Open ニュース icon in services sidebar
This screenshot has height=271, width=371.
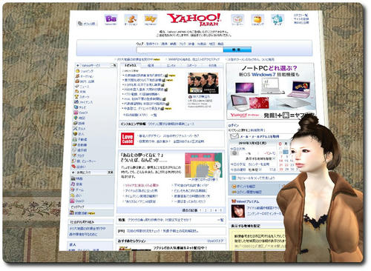pos(77,87)
